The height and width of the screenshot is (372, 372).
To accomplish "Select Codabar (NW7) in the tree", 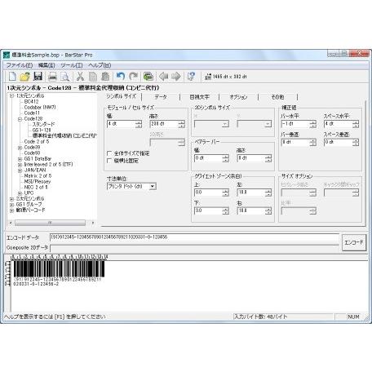I will tap(40, 107).
